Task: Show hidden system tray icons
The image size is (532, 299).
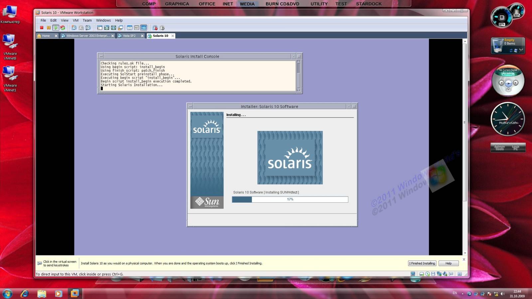Action: (x=462, y=294)
